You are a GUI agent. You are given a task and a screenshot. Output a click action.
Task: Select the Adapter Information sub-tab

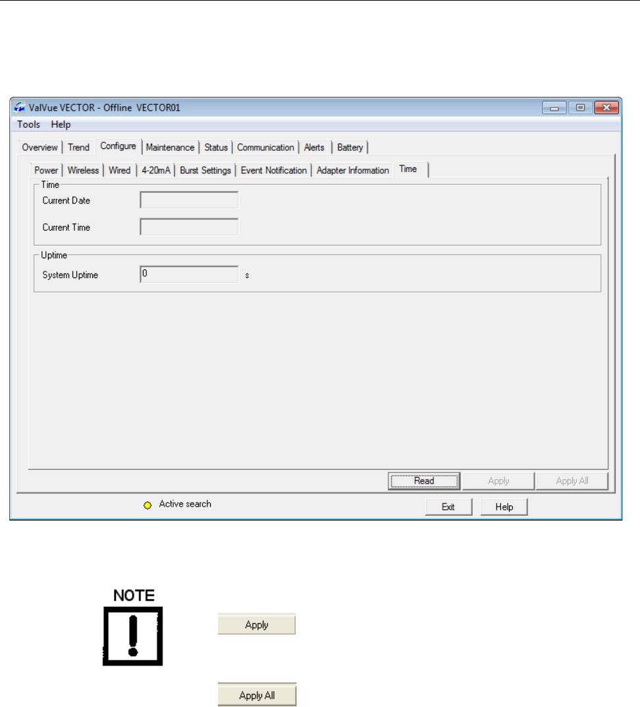pyautogui.click(x=352, y=171)
